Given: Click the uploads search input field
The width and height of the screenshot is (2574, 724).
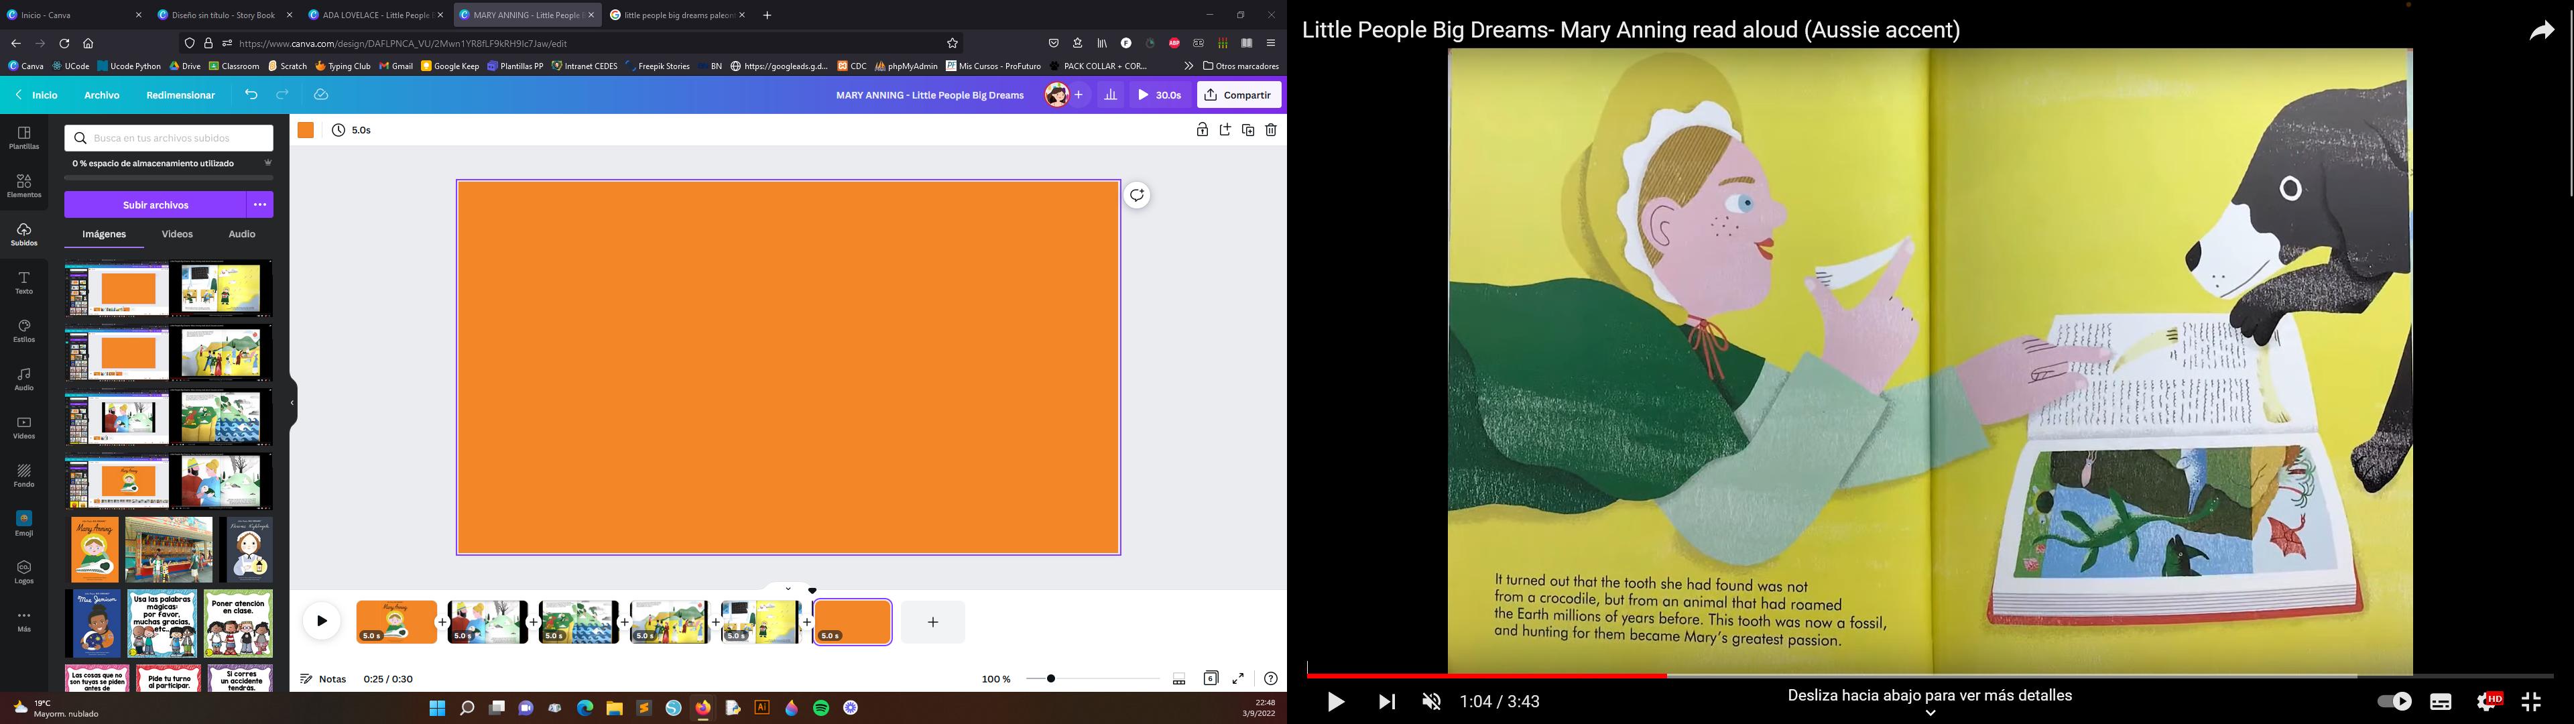Looking at the screenshot, I should [169, 138].
